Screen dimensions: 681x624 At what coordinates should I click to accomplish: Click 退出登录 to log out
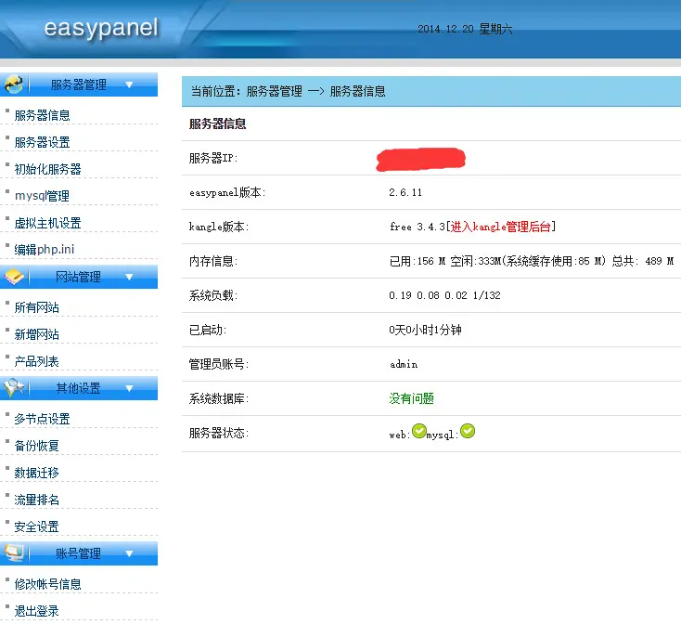[37, 611]
